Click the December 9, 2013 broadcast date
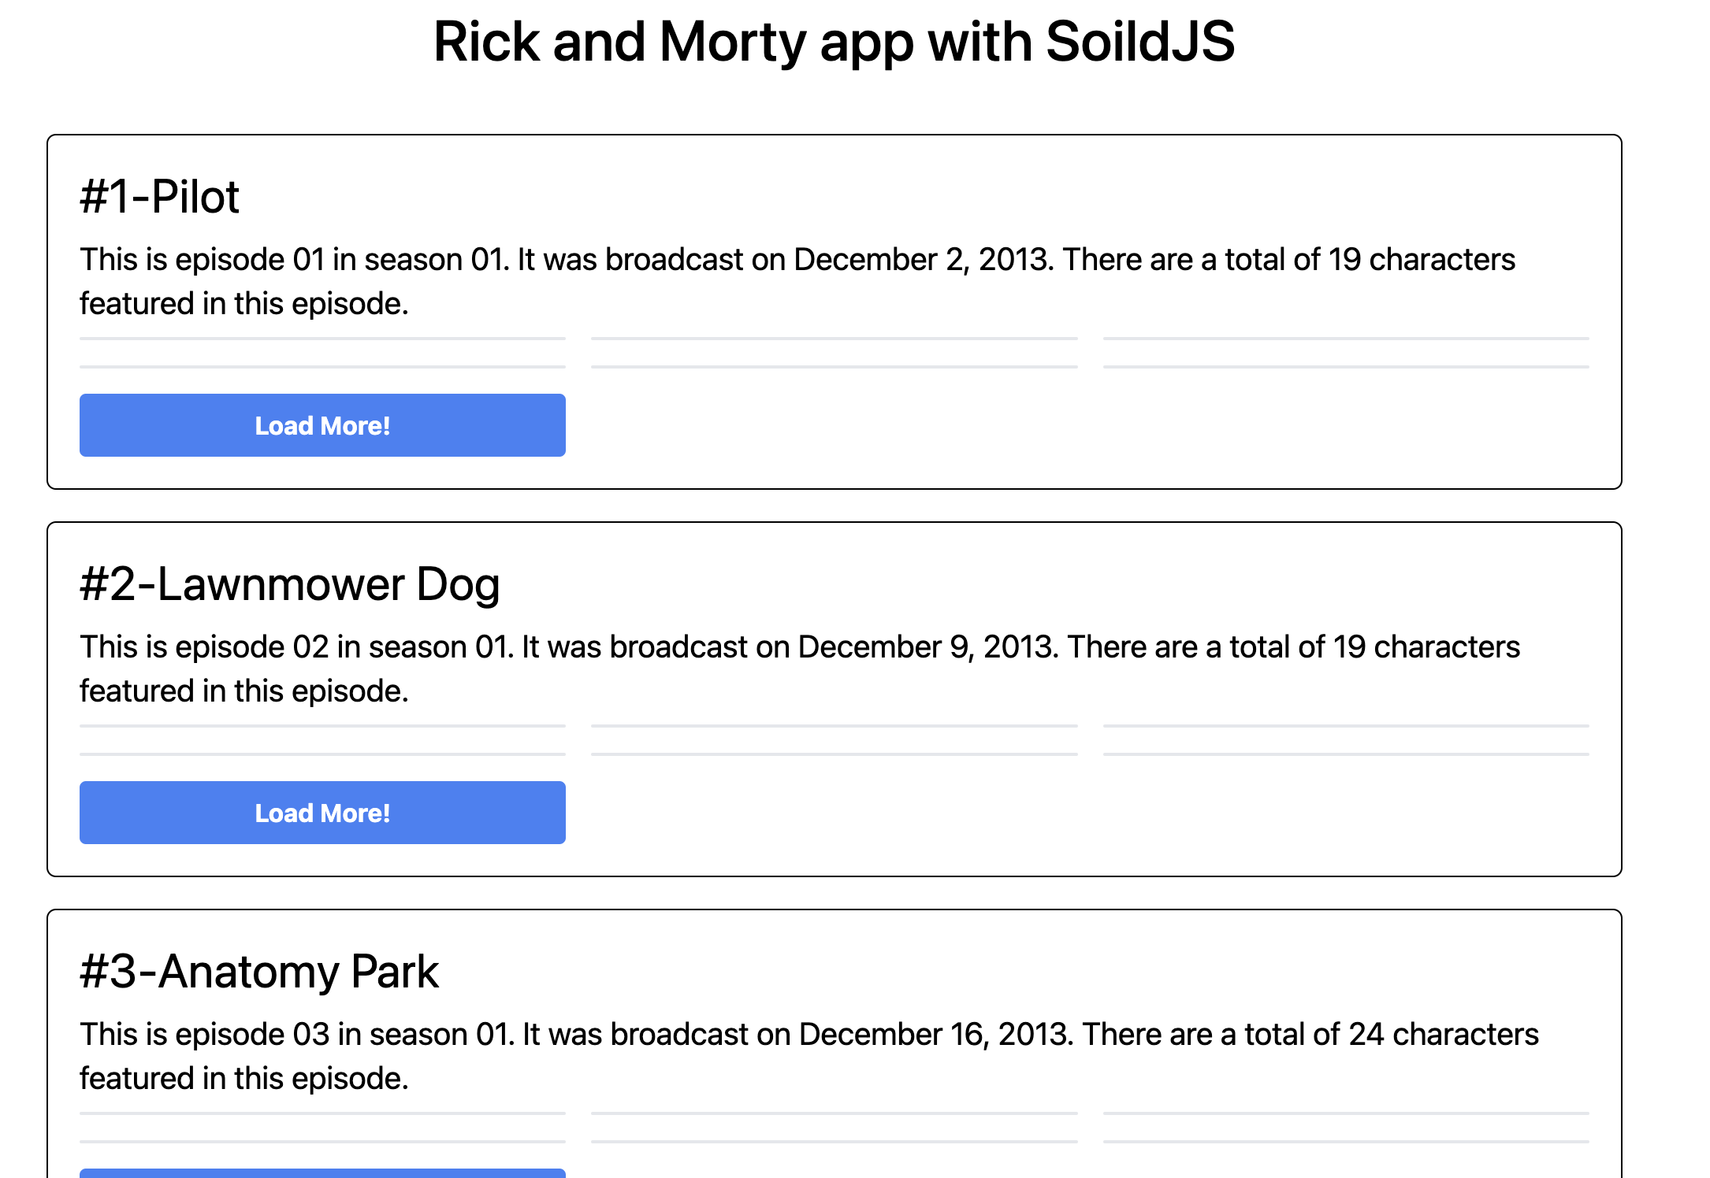 [x=927, y=646]
